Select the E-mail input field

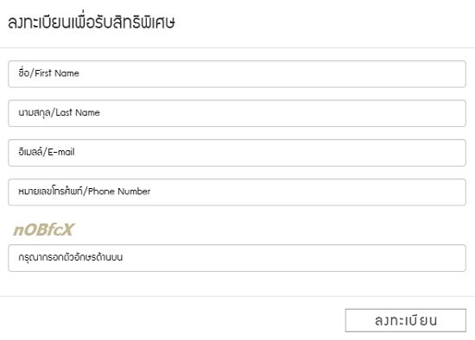237,153
